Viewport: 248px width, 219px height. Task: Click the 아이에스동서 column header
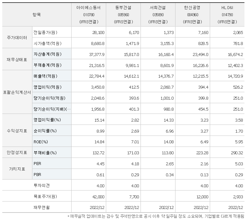tap(89, 15)
